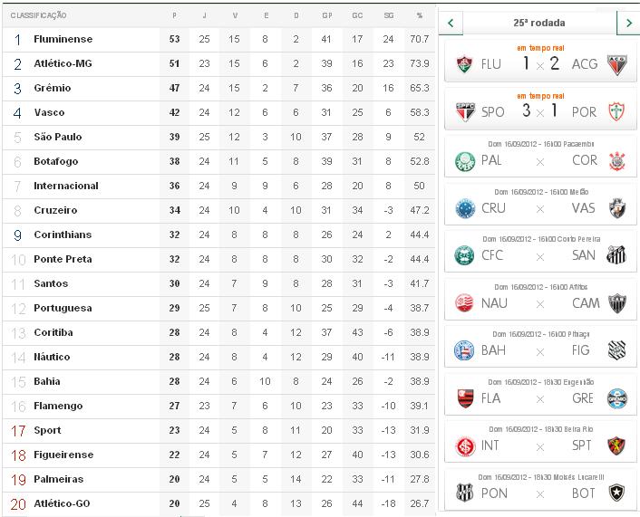Click the SG goal difference column header
Image resolution: width=640 pixels, height=517 pixels.
[x=388, y=15]
